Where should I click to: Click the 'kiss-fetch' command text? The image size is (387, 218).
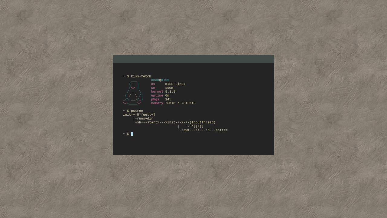[x=141, y=76]
